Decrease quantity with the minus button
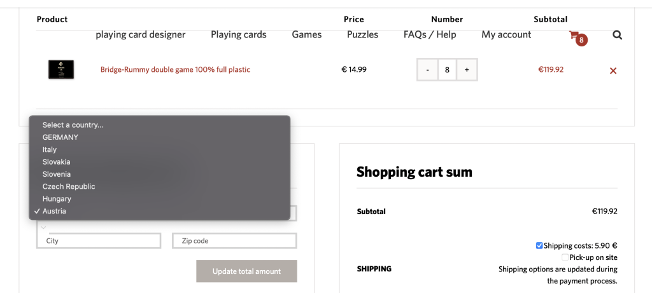Screen dimensions: 652x293 (428, 70)
